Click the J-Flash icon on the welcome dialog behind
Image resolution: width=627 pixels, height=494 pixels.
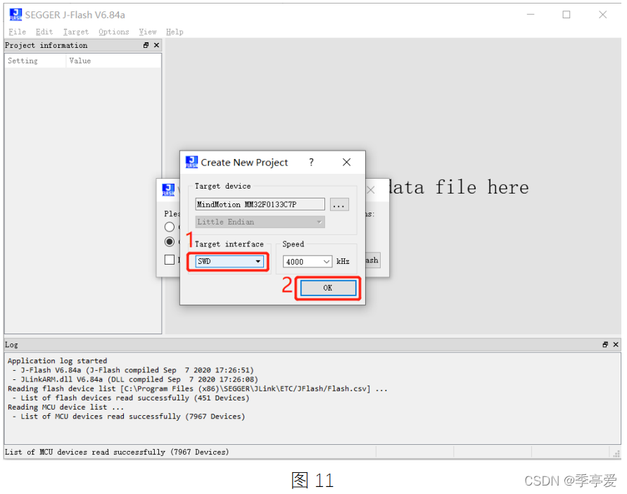tap(169, 189)
